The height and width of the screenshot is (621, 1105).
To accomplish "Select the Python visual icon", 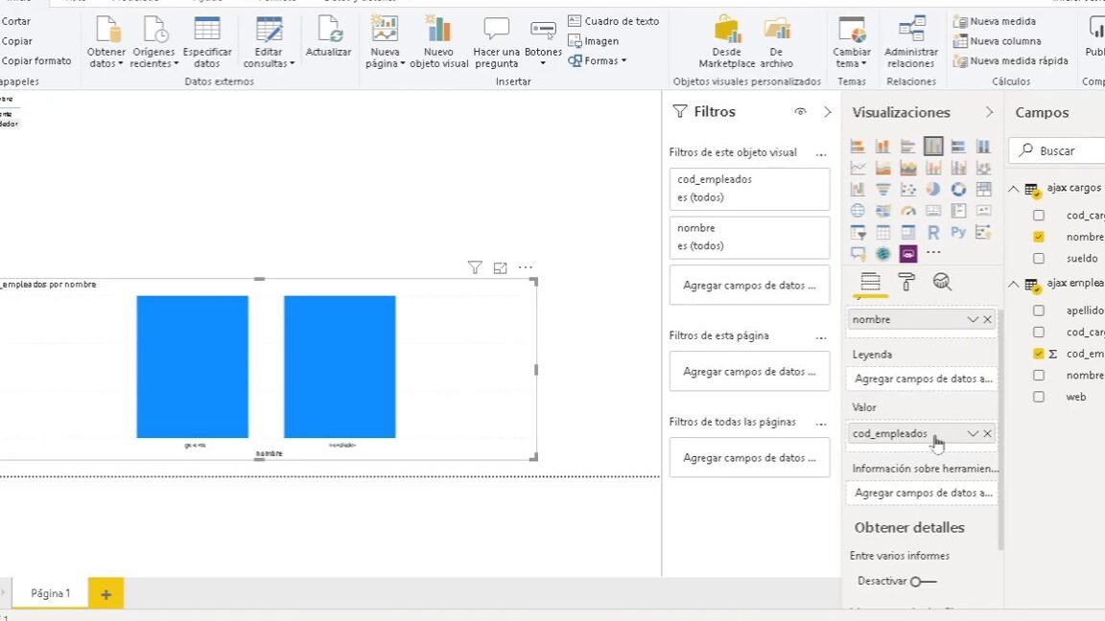I will [958, 232].
